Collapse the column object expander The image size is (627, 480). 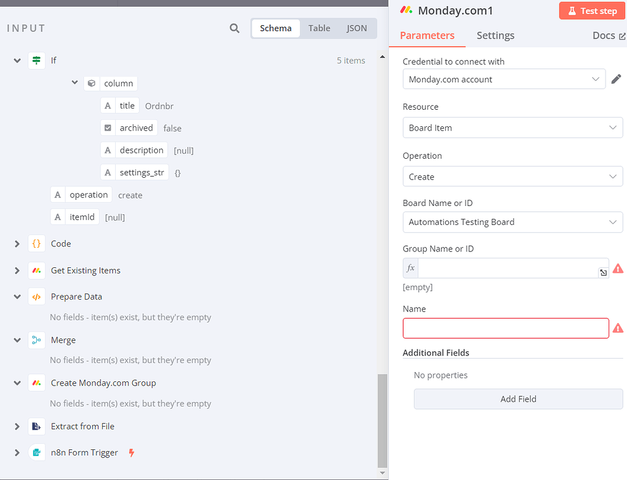[x=75, y=82]
